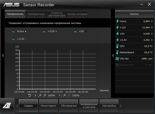Uncheck the +5V checkbox

(75, 31)
